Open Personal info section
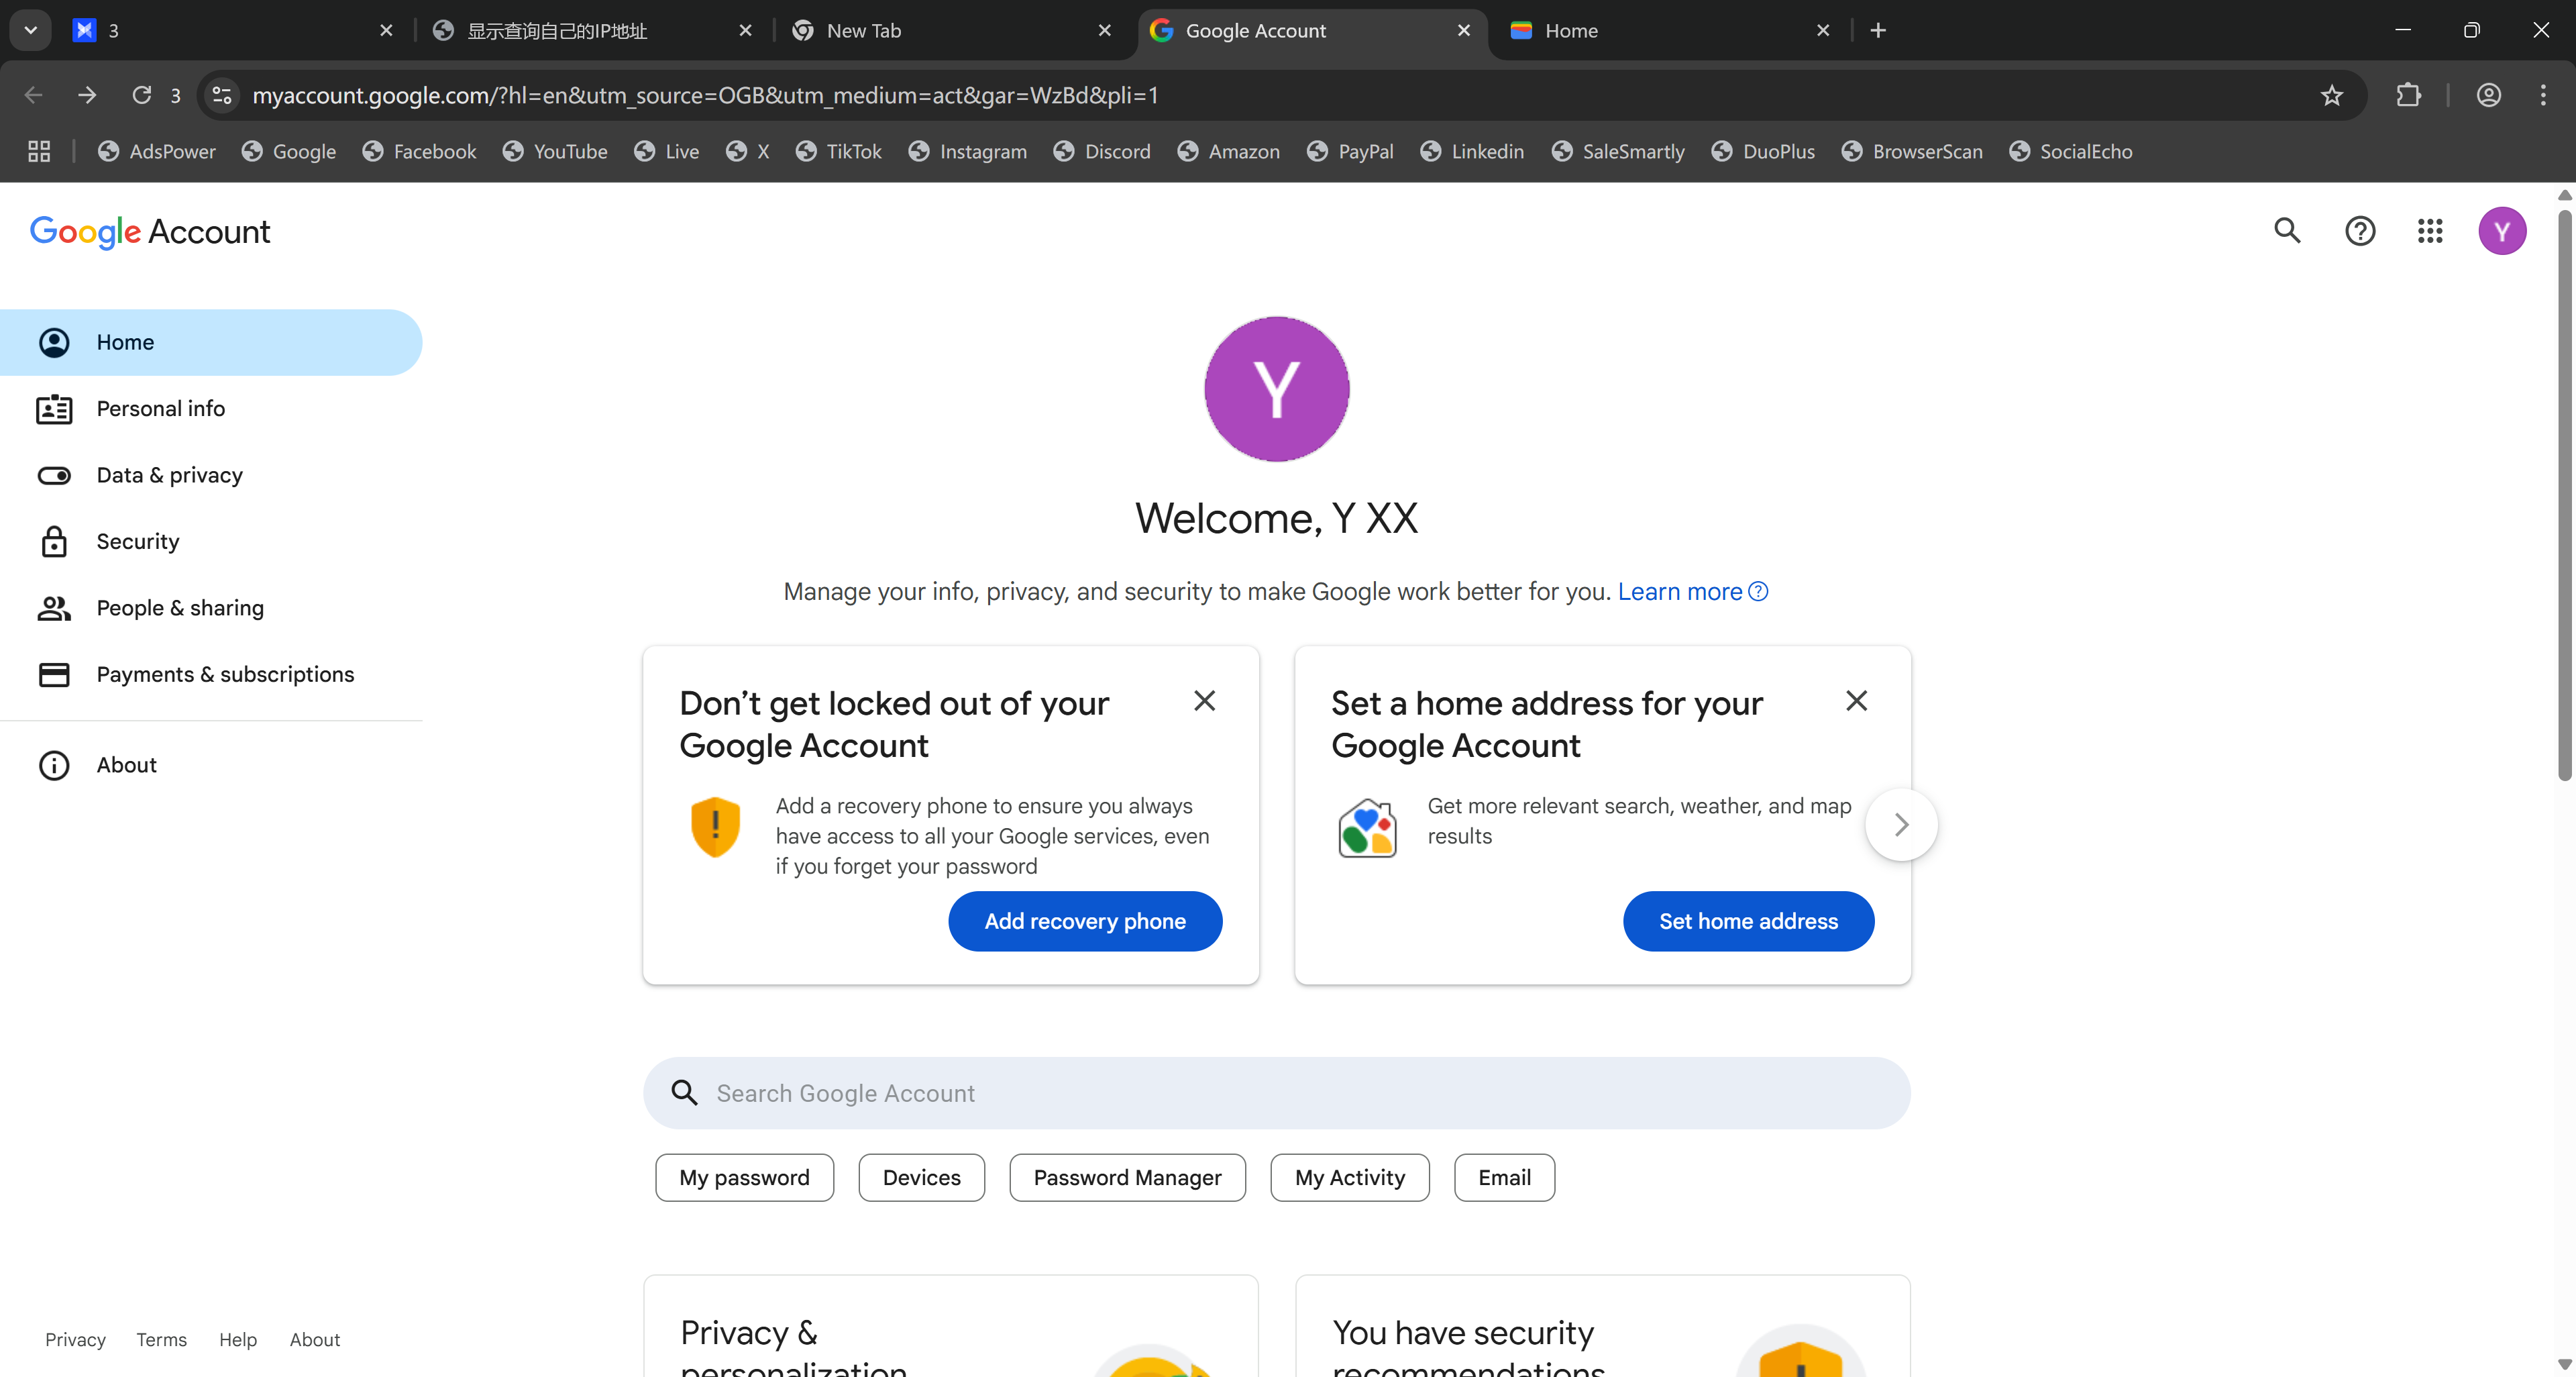 211,409
